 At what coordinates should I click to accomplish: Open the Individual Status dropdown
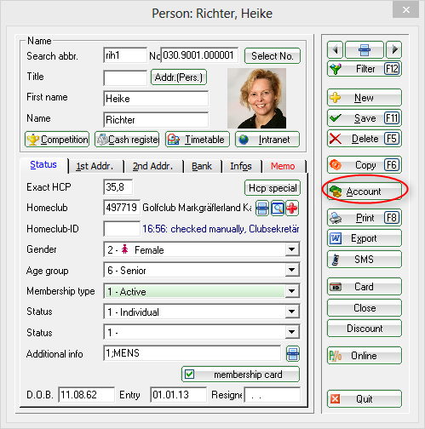click(292, 312)
